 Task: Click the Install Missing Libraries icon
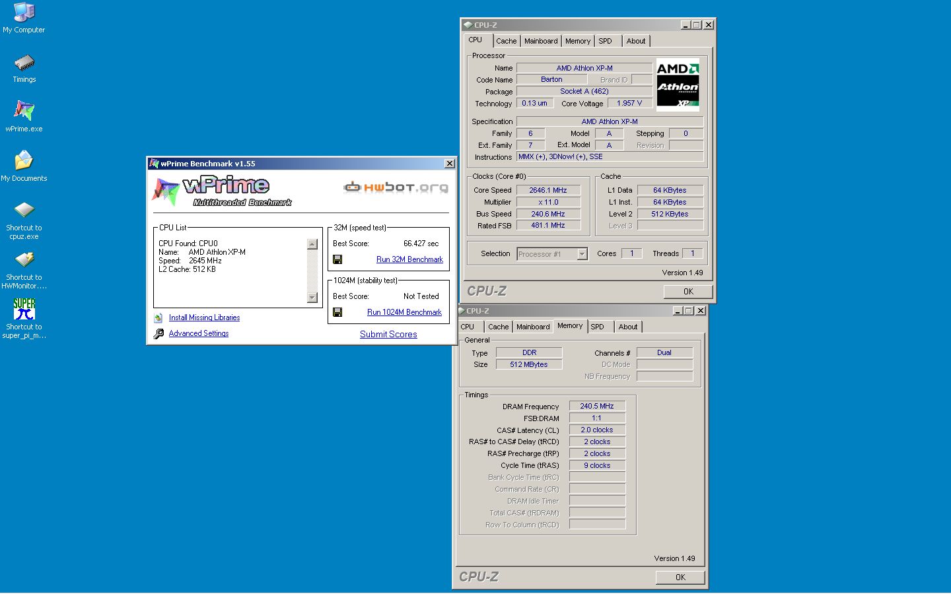click(158, 318)
